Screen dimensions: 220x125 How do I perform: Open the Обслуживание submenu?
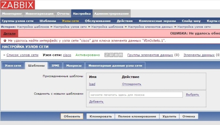(98, 21)
